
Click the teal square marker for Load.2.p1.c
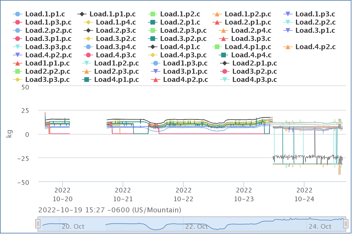click(152, 22)
